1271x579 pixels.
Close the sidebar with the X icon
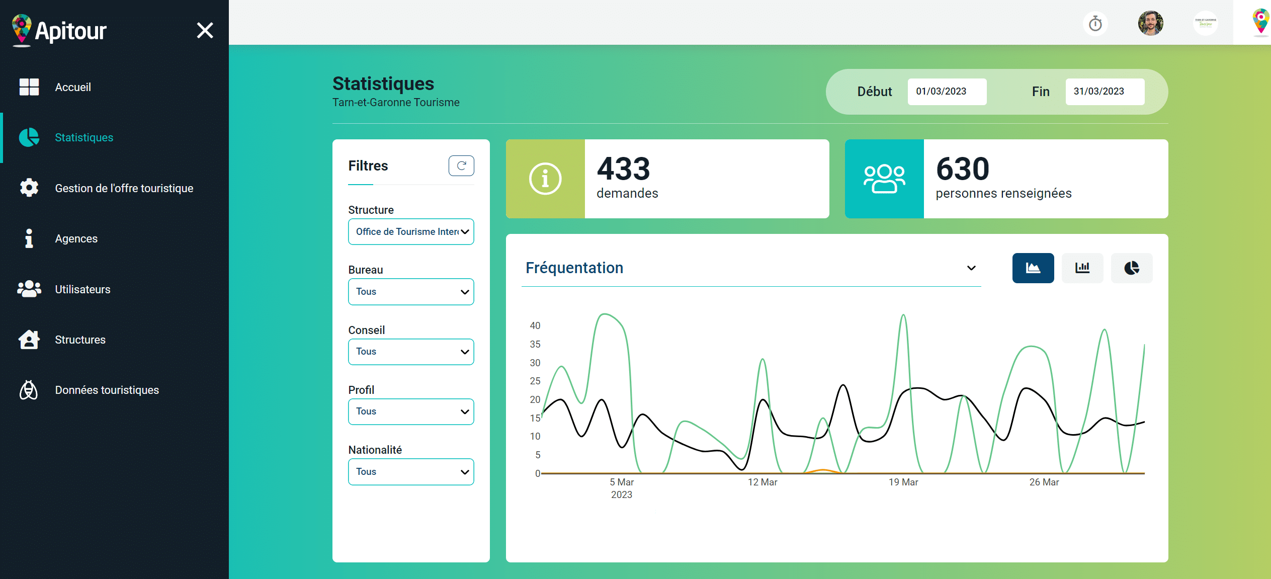[205, 31]
